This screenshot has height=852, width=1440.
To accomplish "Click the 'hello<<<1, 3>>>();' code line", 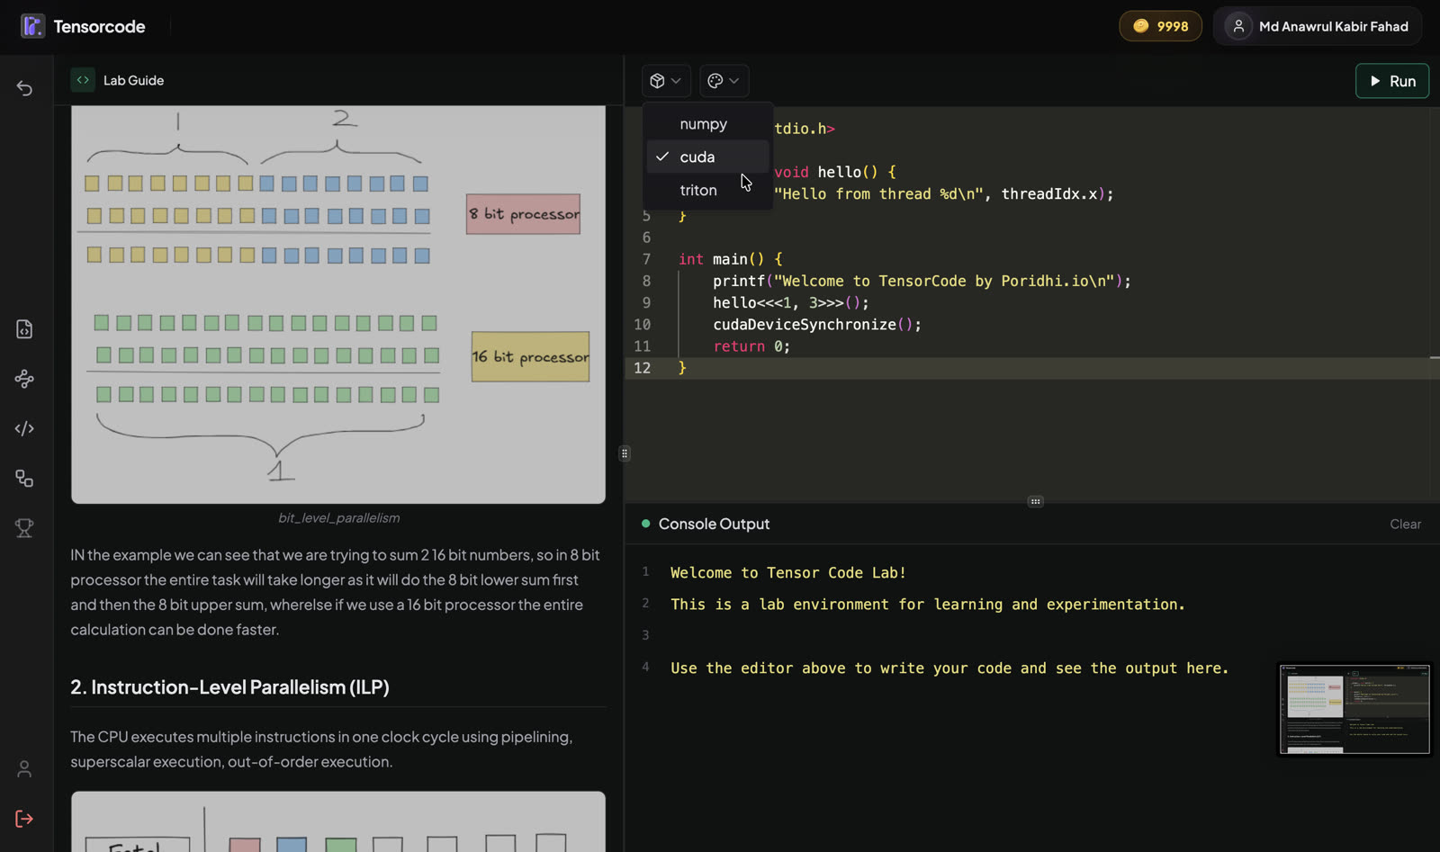I will 791,303.
